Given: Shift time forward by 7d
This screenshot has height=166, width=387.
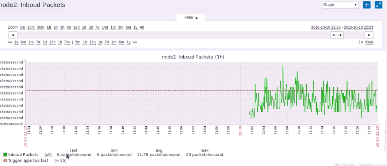Looking at the screenshot, I should pyautogui.click(x=107, y=42).
